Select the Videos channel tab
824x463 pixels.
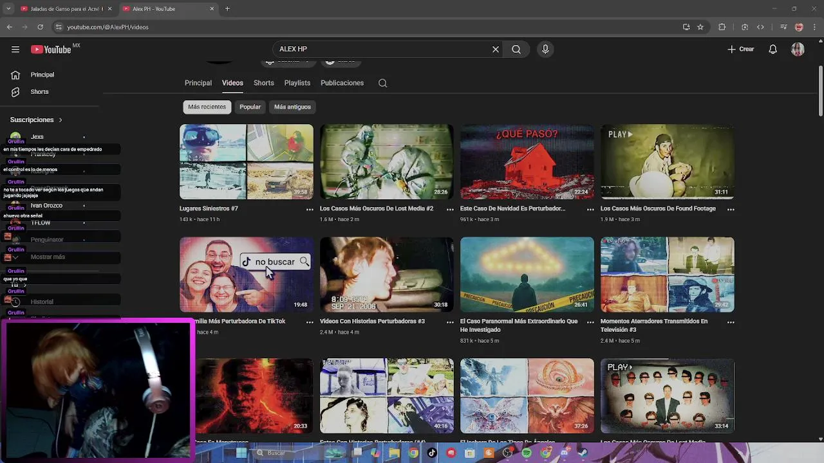coord(232,83)
